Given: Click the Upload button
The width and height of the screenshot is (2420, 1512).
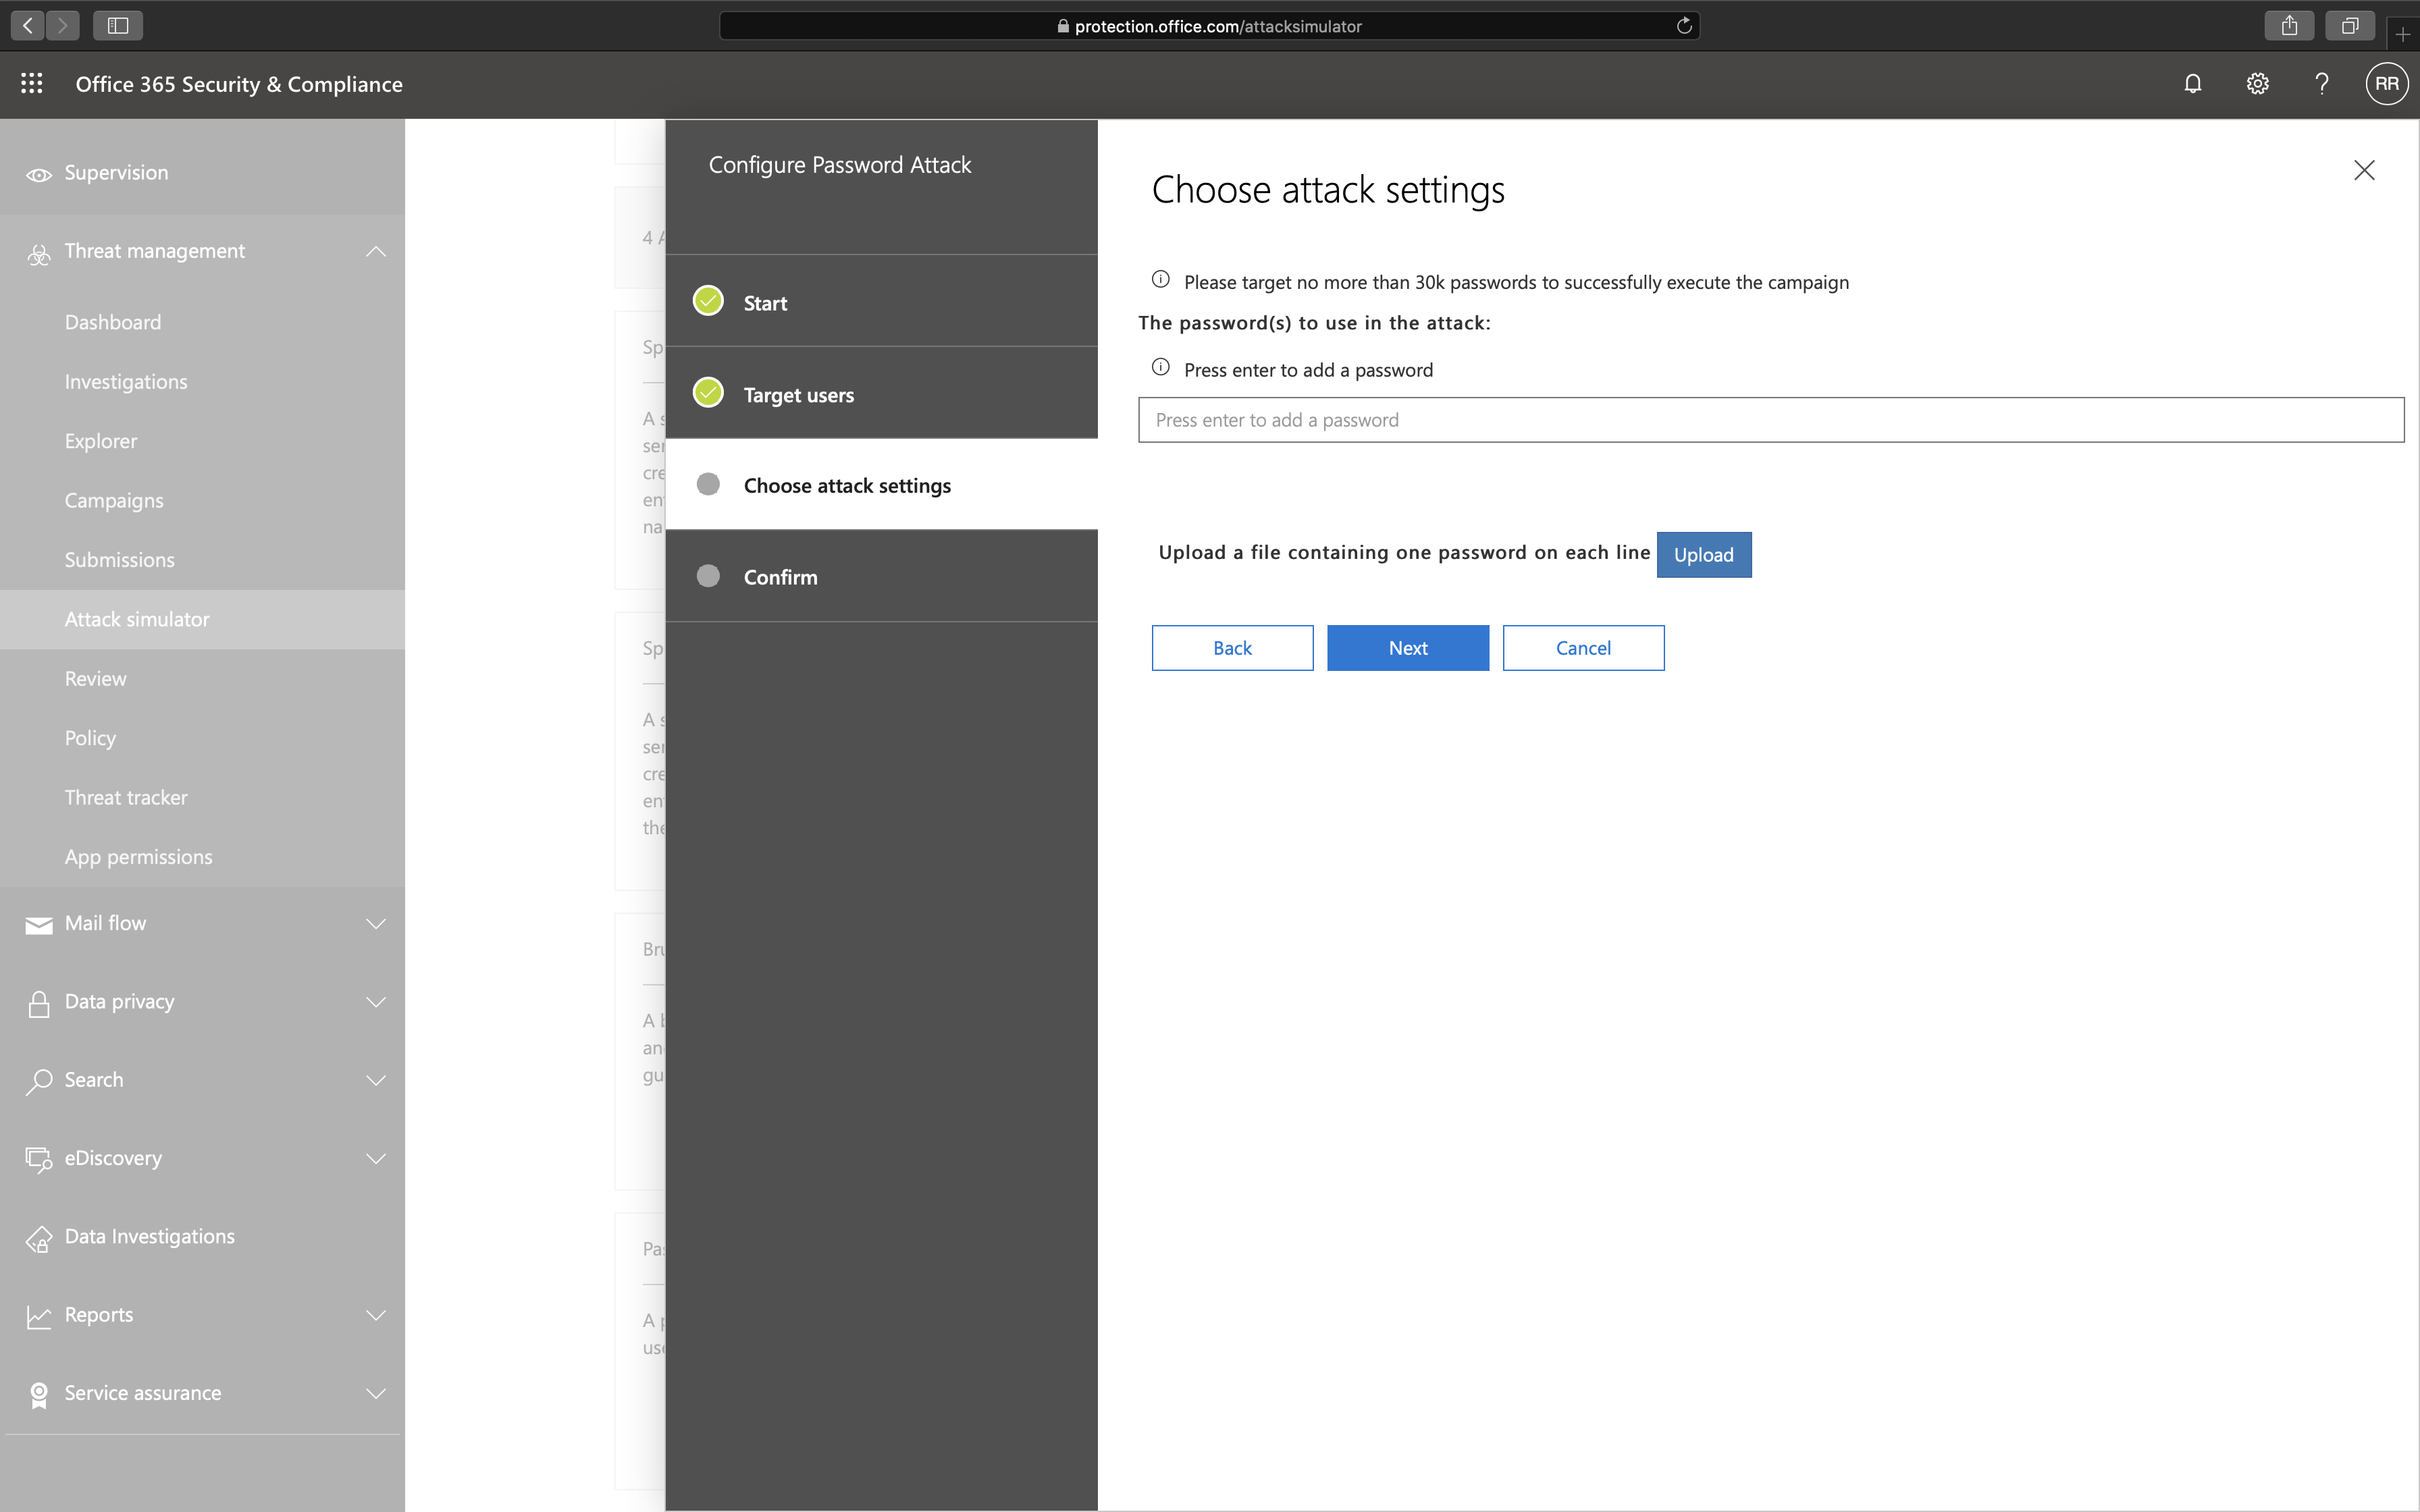Looking at the screenshot, I should (x=1703, y=555).
